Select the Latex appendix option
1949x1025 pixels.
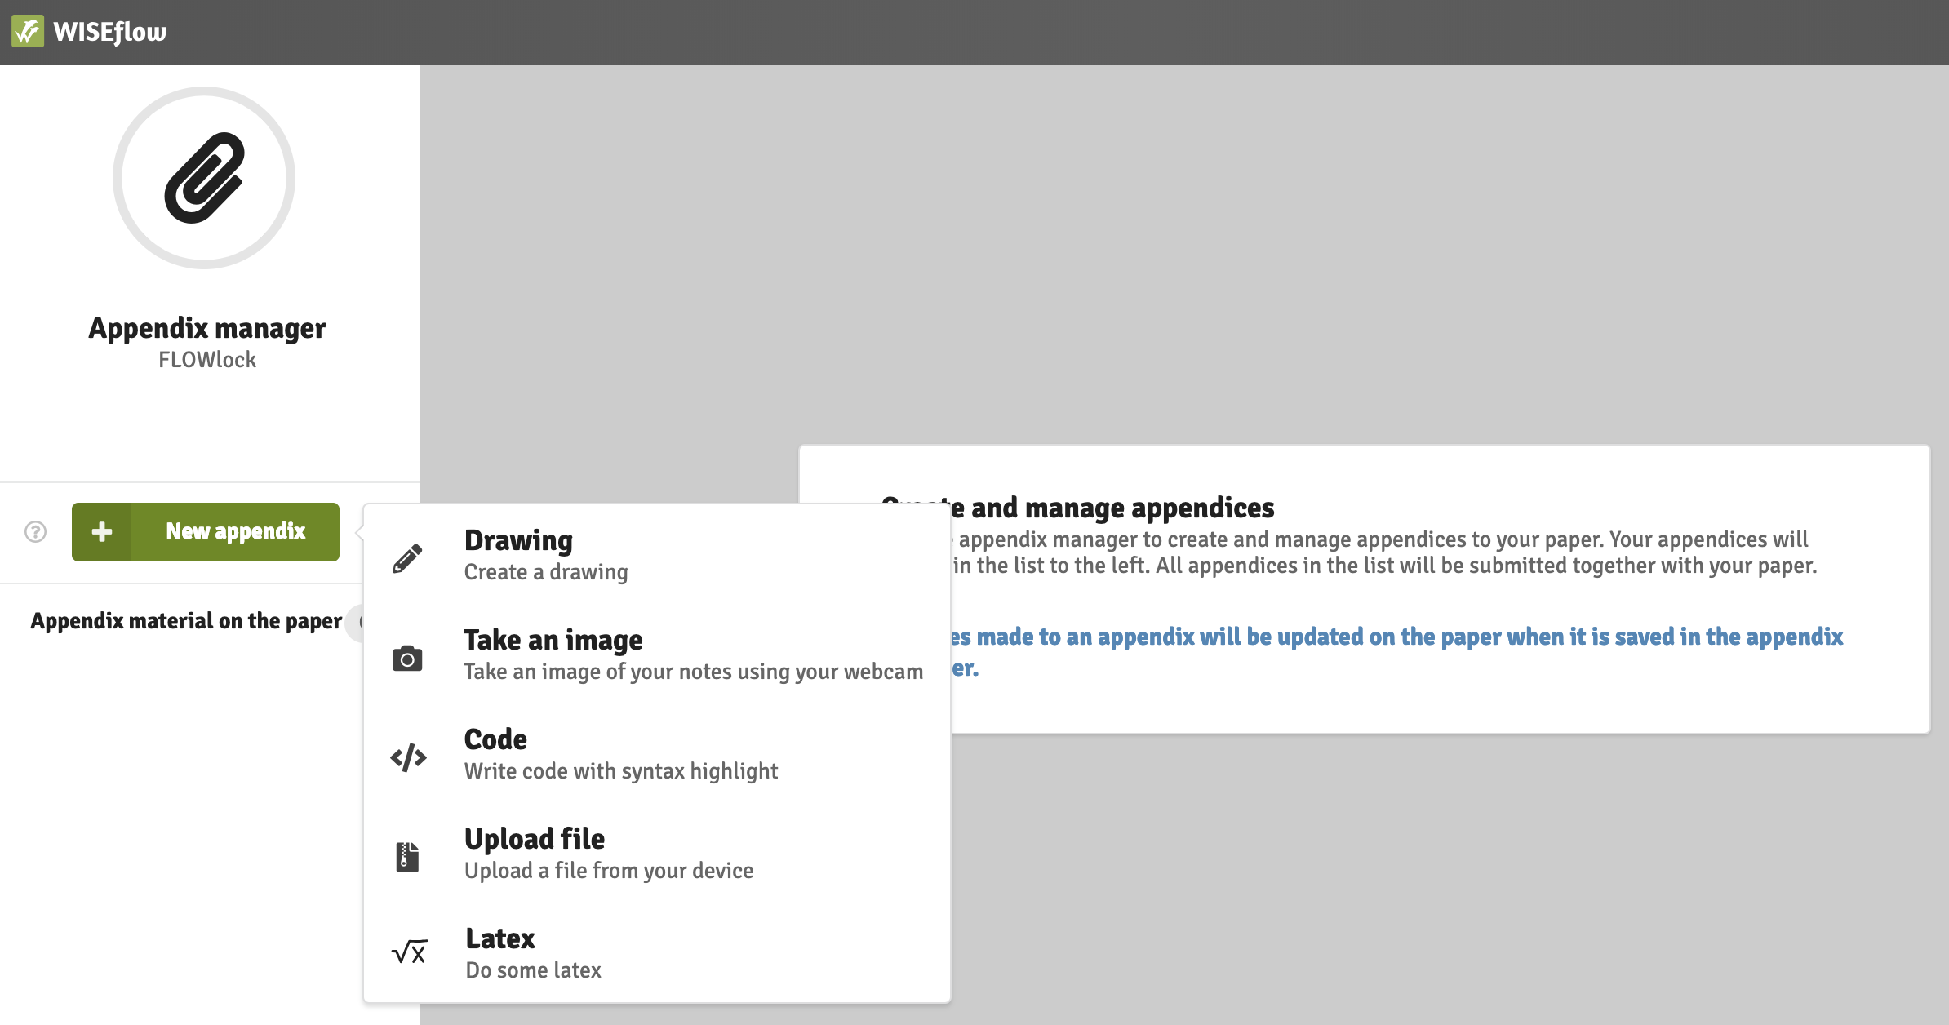tap(657, 954)
